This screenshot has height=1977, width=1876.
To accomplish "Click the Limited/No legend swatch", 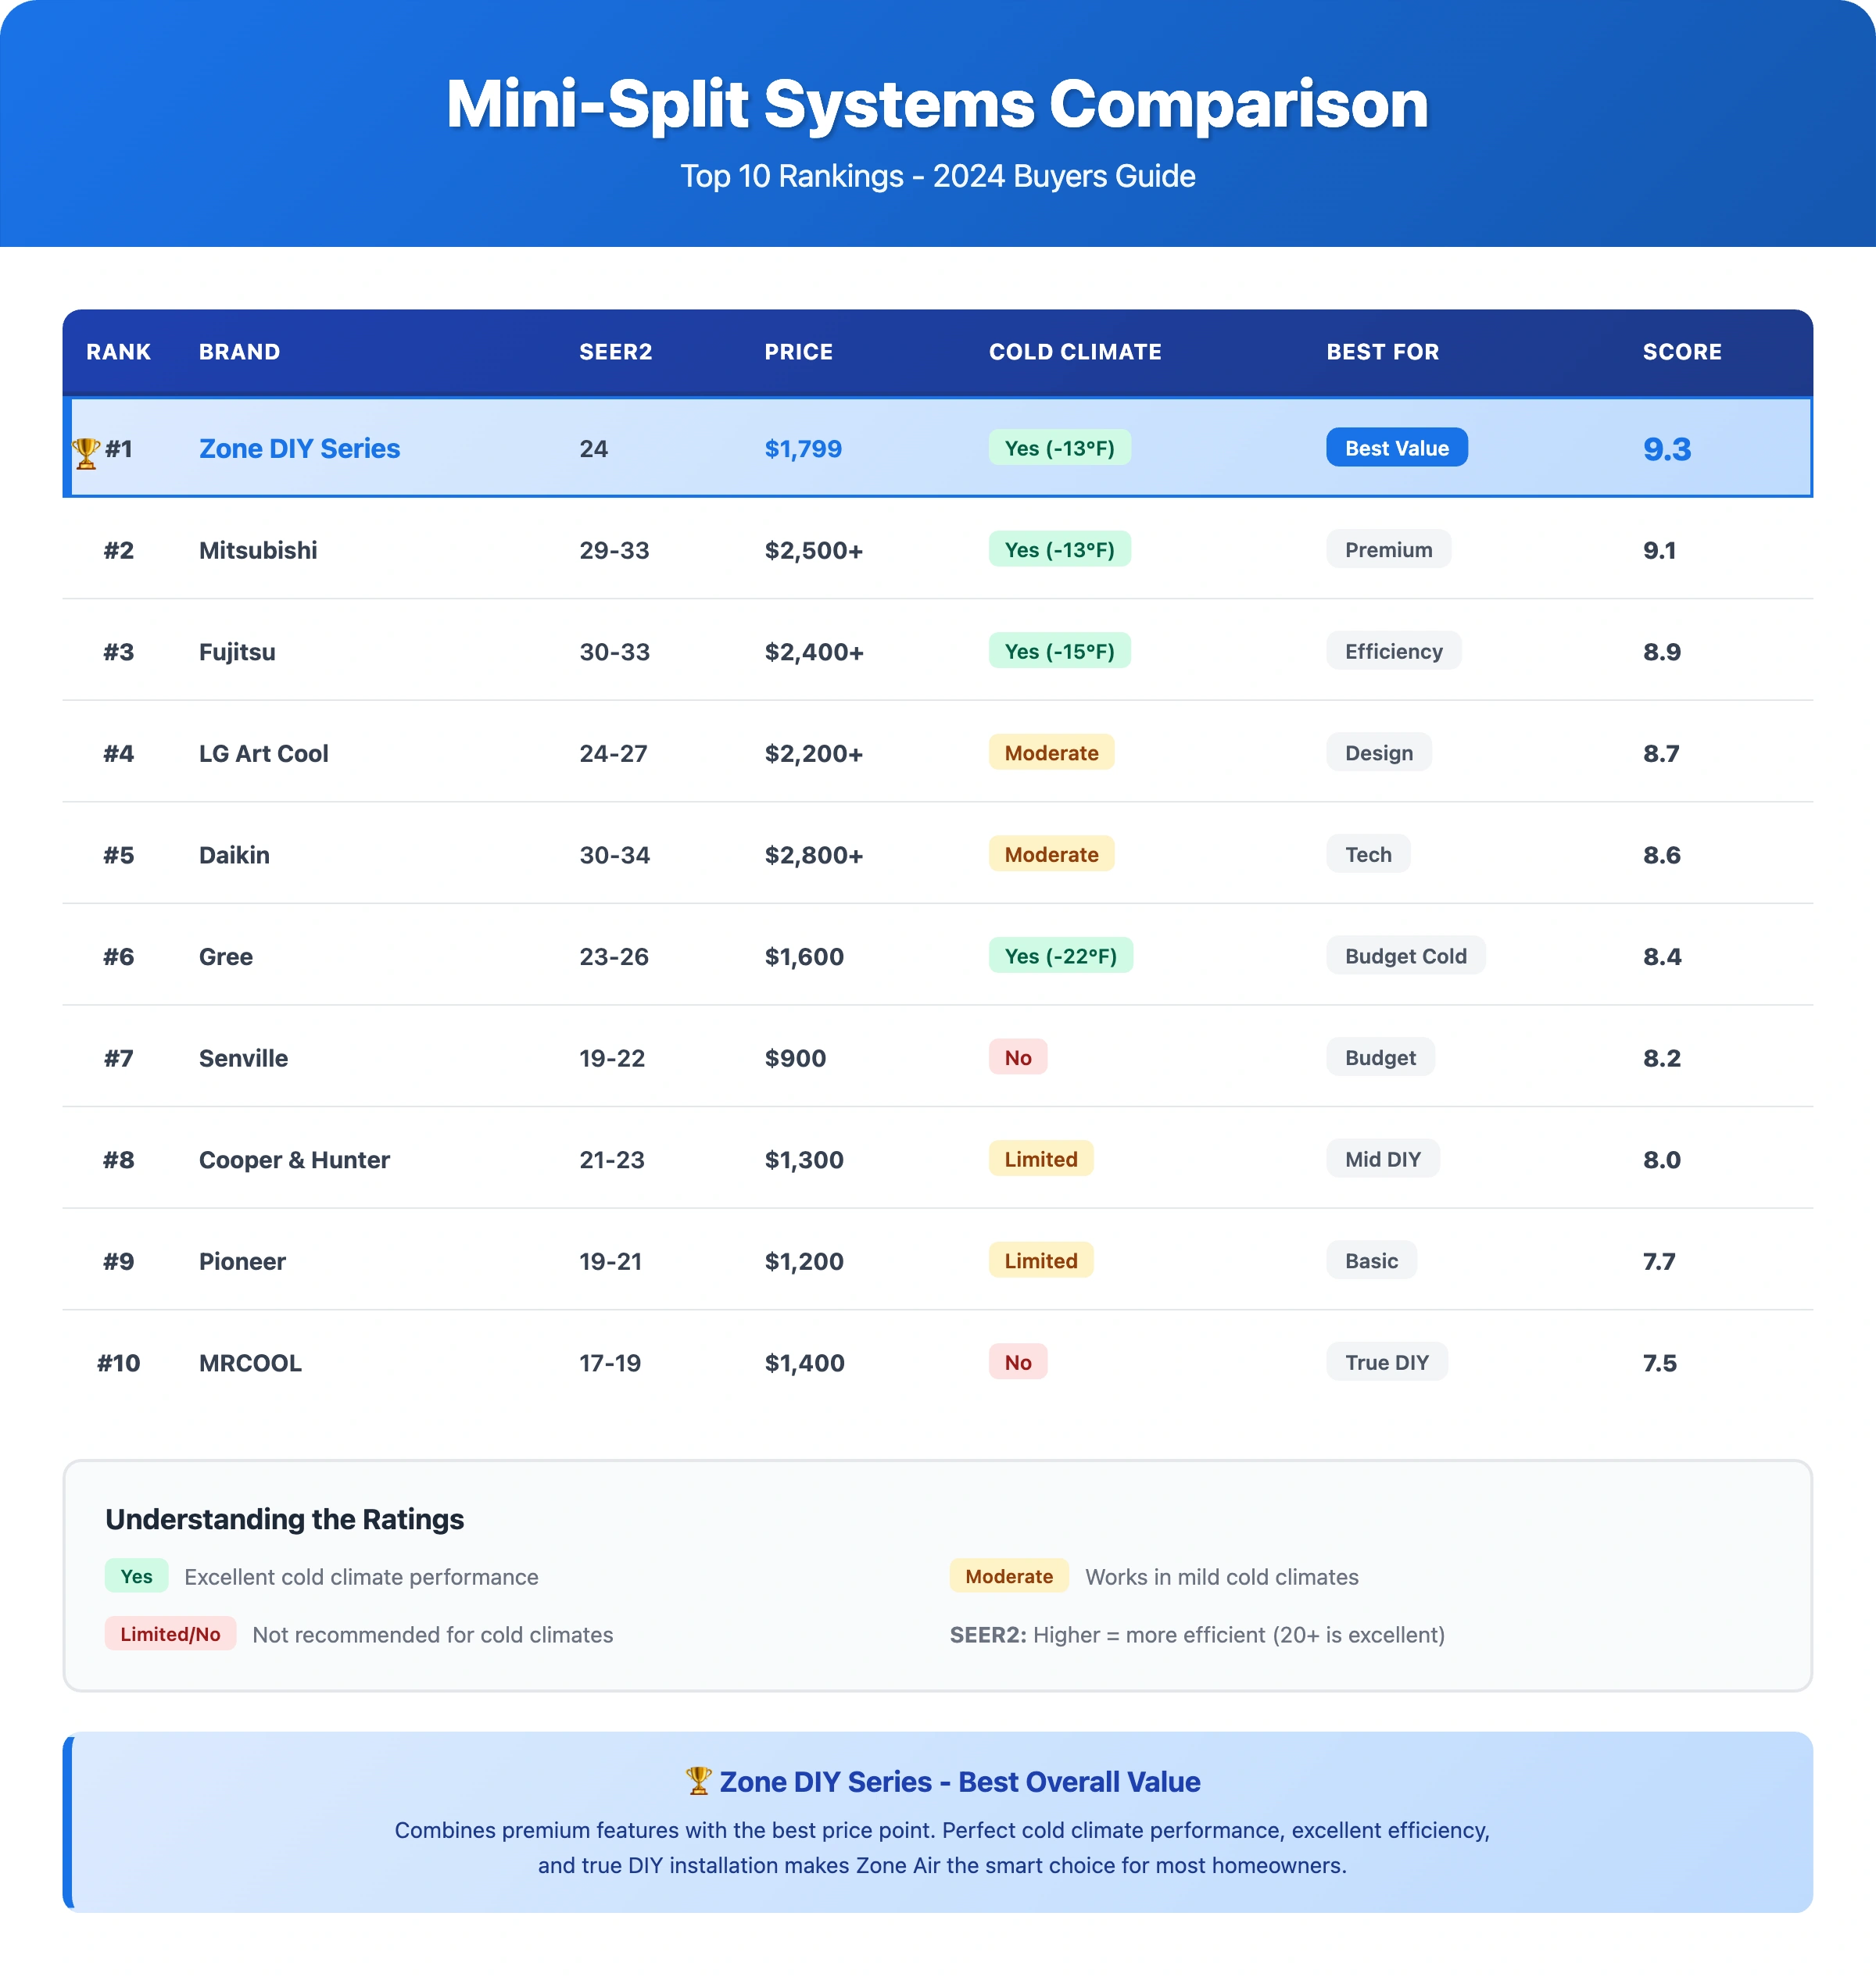I will [x=170, y=1634].
